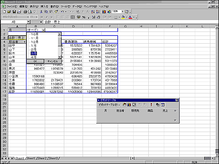Open the font size dropdown
219x164 pixels.
36,17
